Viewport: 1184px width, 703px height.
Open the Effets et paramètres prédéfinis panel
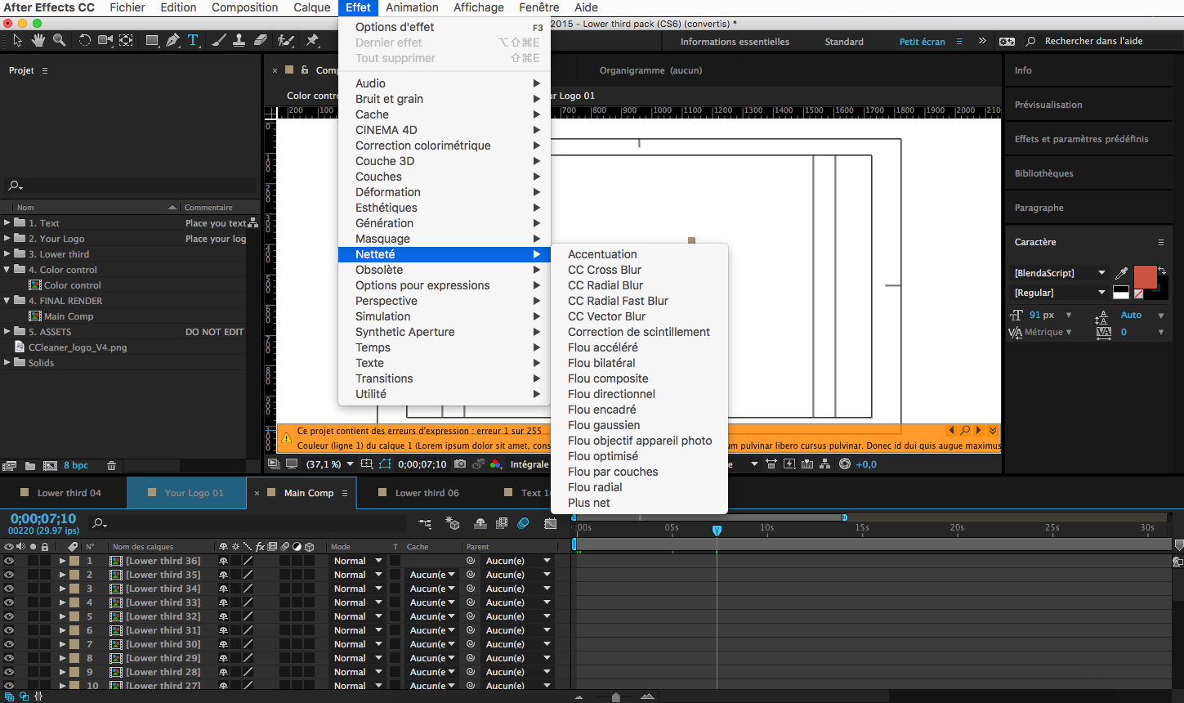[1081, 139]
